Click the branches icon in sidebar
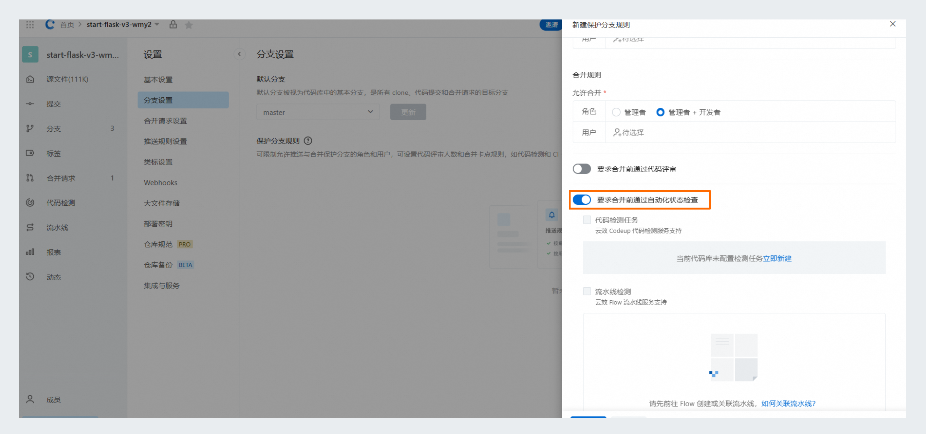Viewport: 926px width, 434px height. (x=30, y=128)
